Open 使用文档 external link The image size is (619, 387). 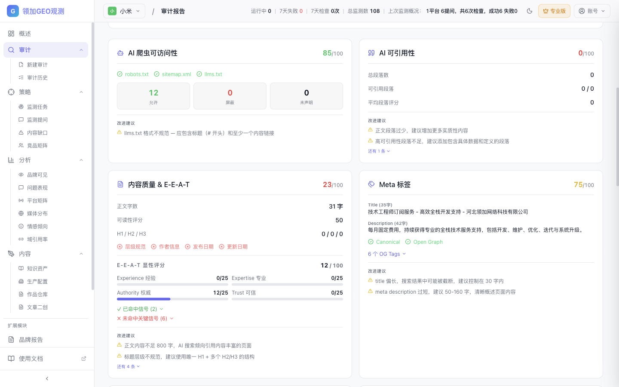[47, 359]
